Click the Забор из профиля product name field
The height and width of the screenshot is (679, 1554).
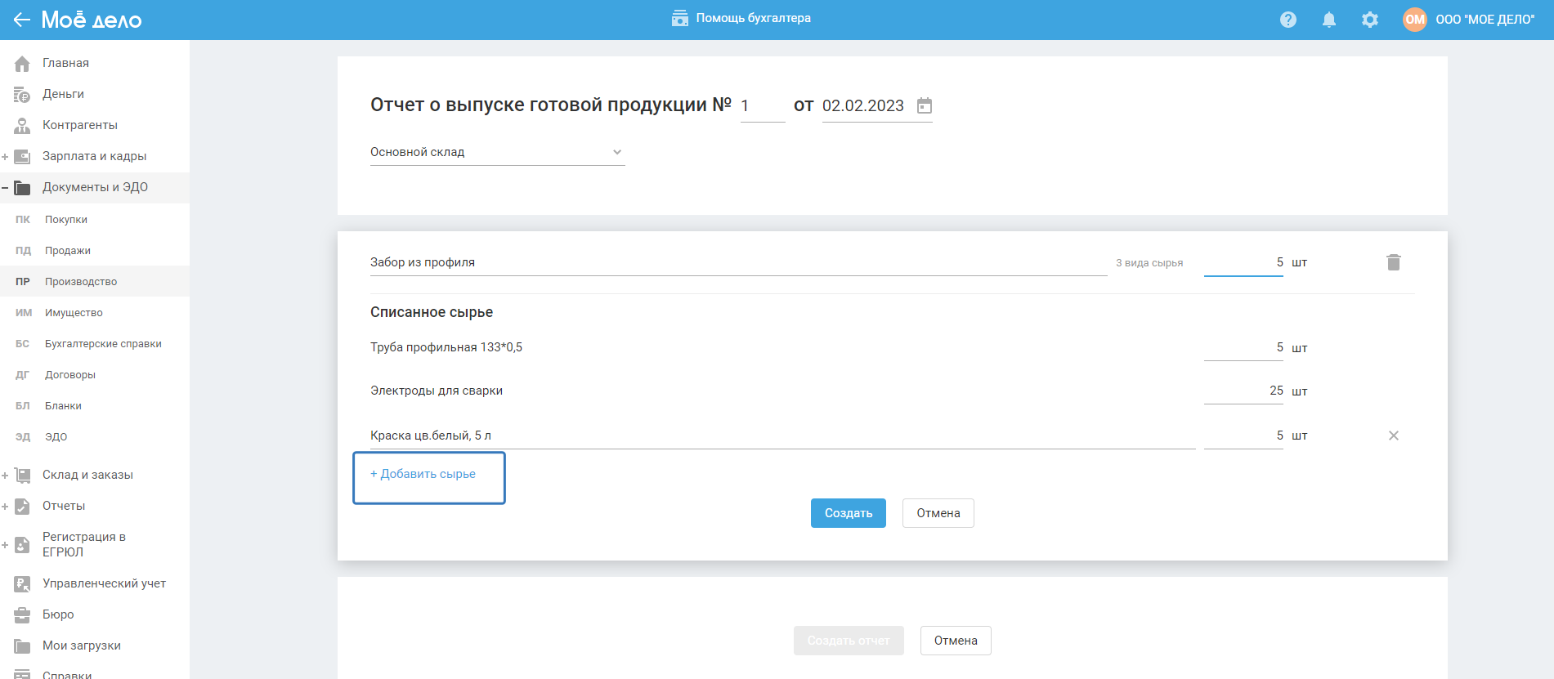(738, 262)
